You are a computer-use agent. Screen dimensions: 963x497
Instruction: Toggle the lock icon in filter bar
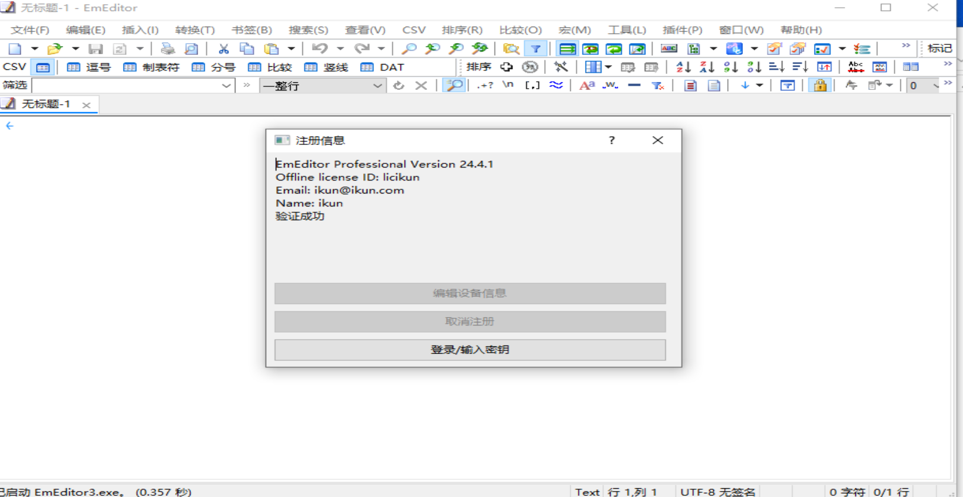(x=820, y=85)
